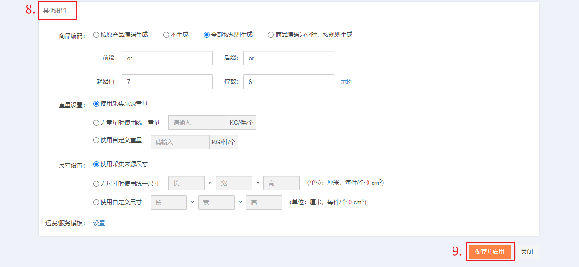Click the 关闭 button
The height and width of the screenshot is (267, 579).
pyautogui.click(x=527, y=252)
